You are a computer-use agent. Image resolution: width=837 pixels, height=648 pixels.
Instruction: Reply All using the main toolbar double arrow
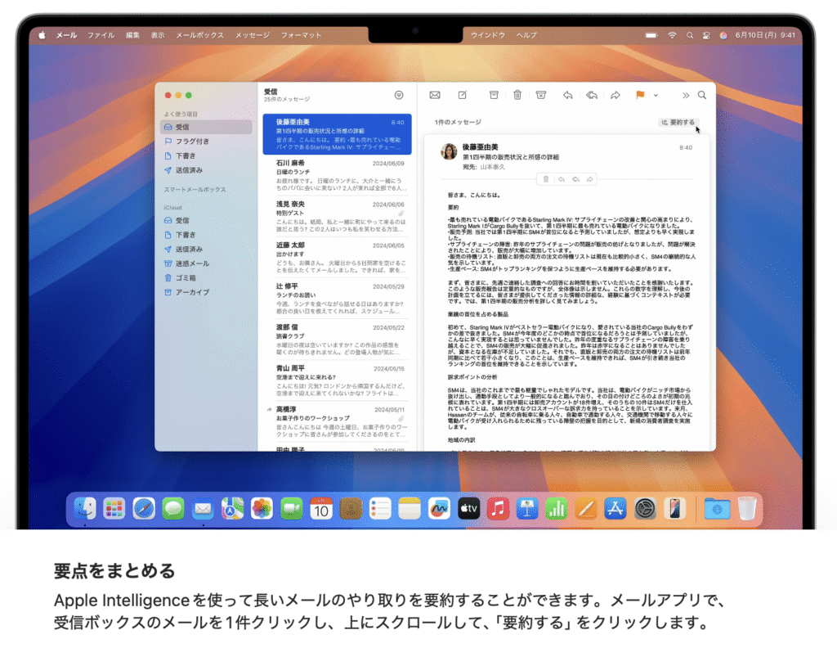coord(592,95)
